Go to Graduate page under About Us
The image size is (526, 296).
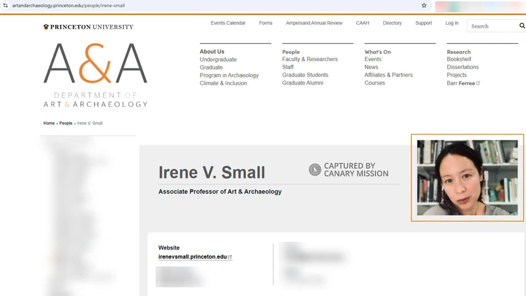click(x=211, y=68)
